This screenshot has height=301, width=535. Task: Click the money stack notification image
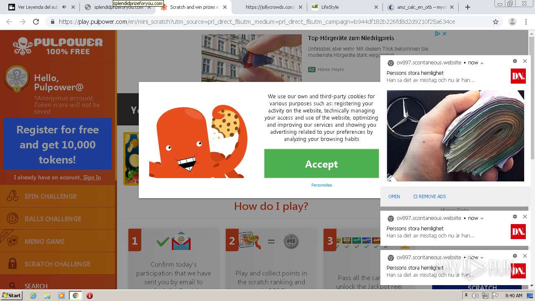455,136
